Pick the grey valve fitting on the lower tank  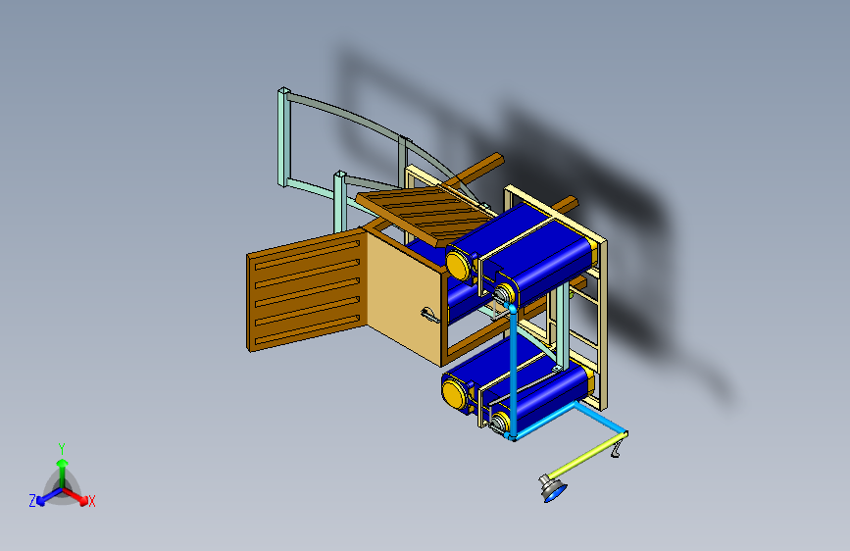497,422
